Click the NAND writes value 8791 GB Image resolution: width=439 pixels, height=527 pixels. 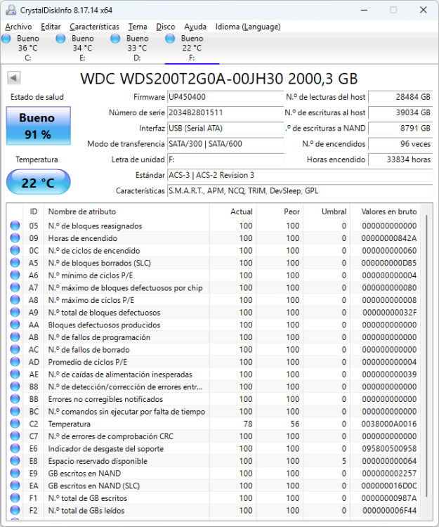coord(400,129)
